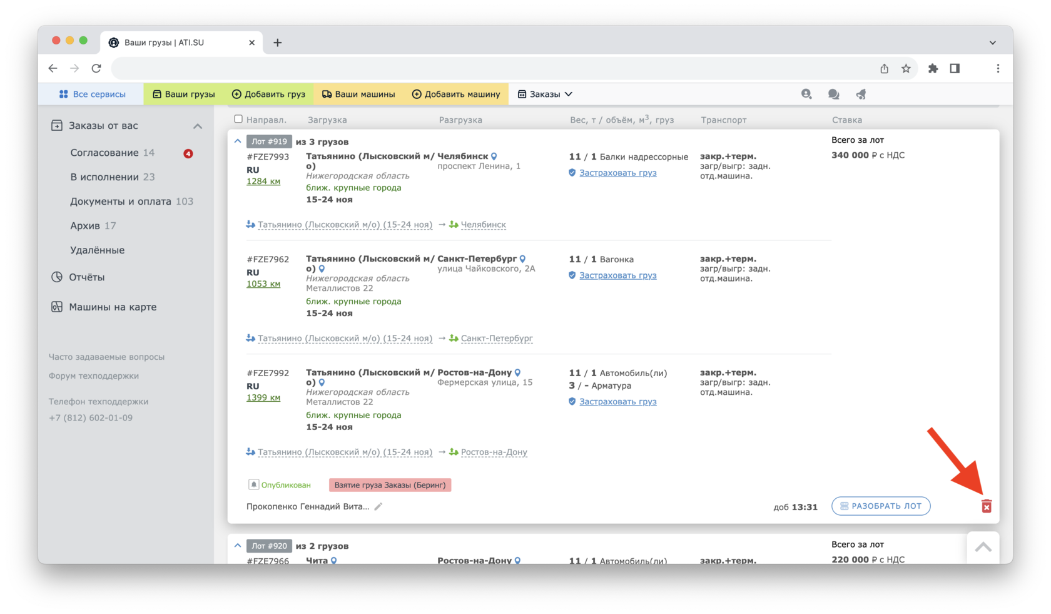
Task: Reload the page
Action: [x=96, y=68]
